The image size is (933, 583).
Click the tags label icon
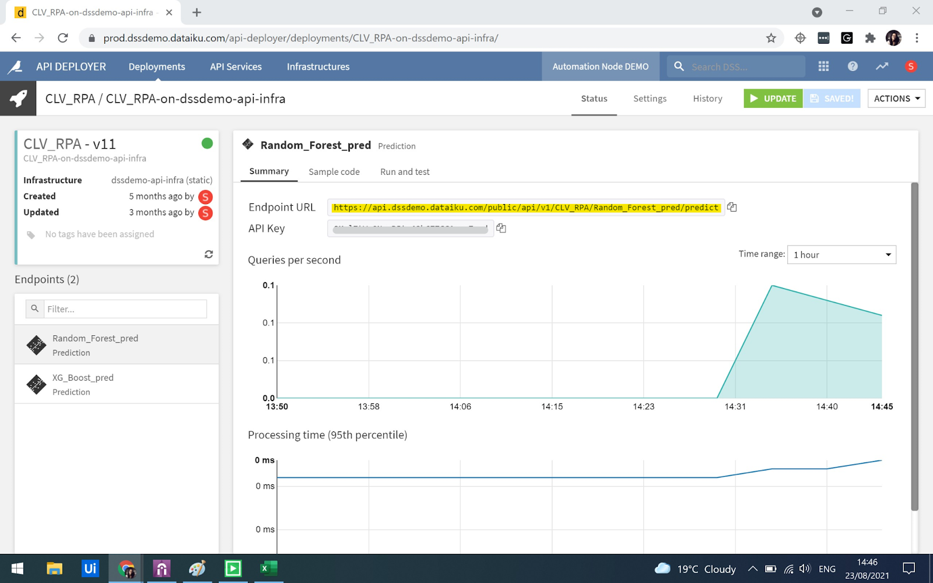point(31,234)
